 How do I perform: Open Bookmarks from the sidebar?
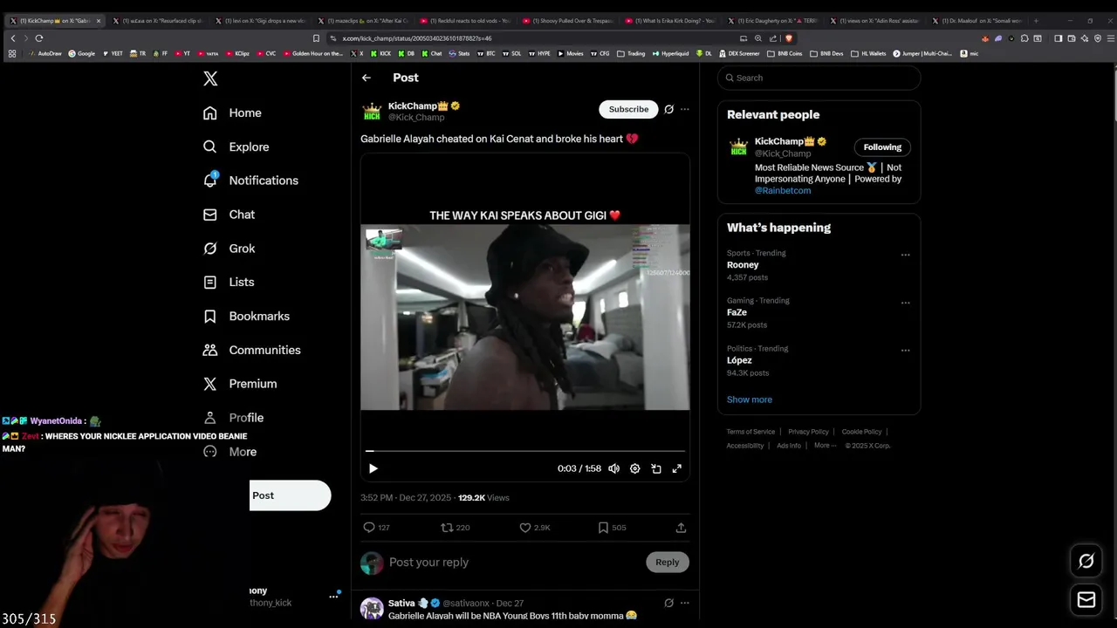[246, 316]
